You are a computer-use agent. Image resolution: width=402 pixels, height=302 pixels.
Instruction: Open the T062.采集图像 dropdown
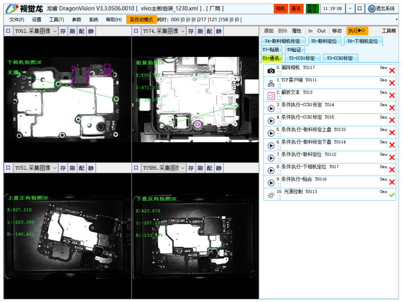54,31
